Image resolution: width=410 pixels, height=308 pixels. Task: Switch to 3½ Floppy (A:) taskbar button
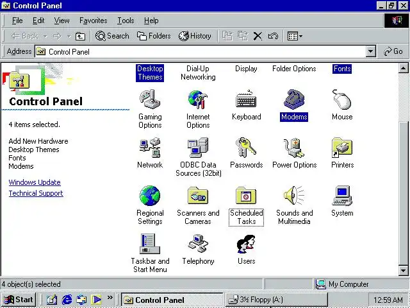coord(277,300)
